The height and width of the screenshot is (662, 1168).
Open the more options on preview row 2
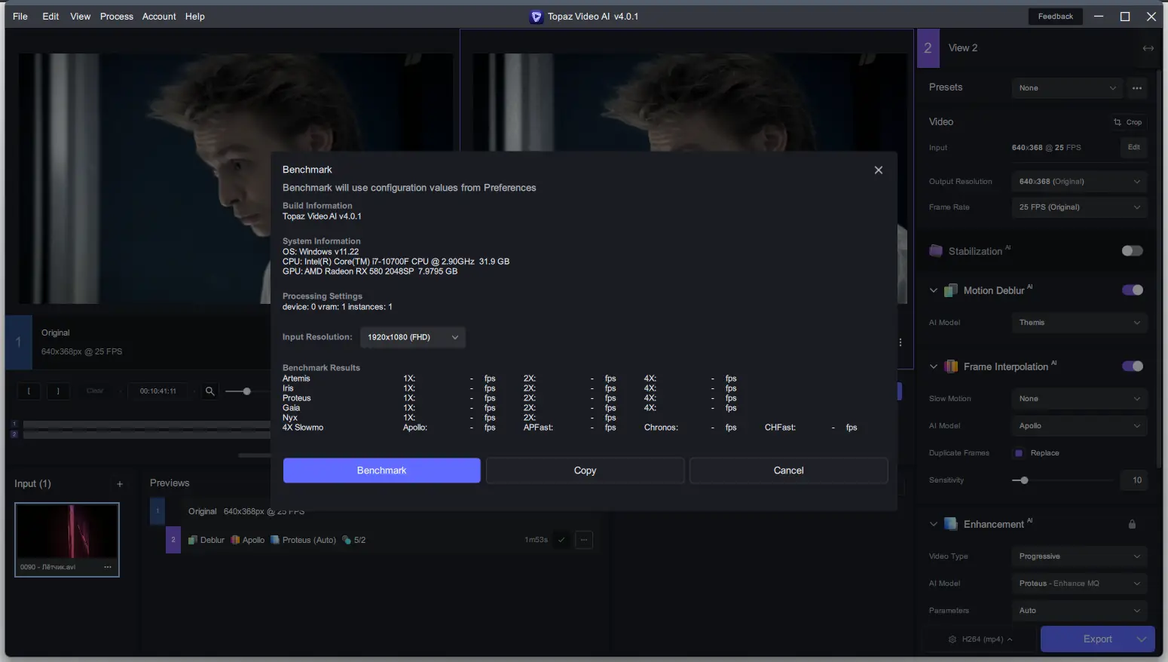(584, 540)
